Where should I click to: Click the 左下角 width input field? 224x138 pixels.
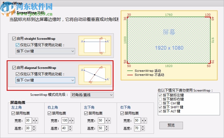click(x=101, y=120)
